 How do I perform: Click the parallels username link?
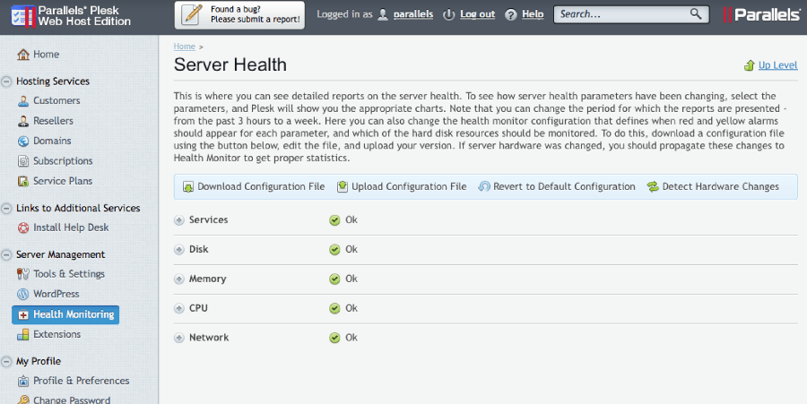tap(413, 14)
